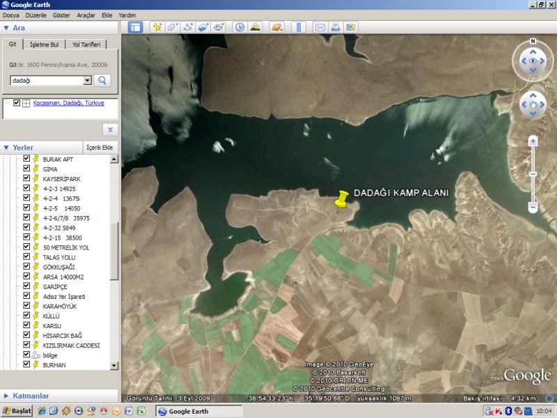Open the Araçlar menu

pyautogui.click(x=86, y=15)
